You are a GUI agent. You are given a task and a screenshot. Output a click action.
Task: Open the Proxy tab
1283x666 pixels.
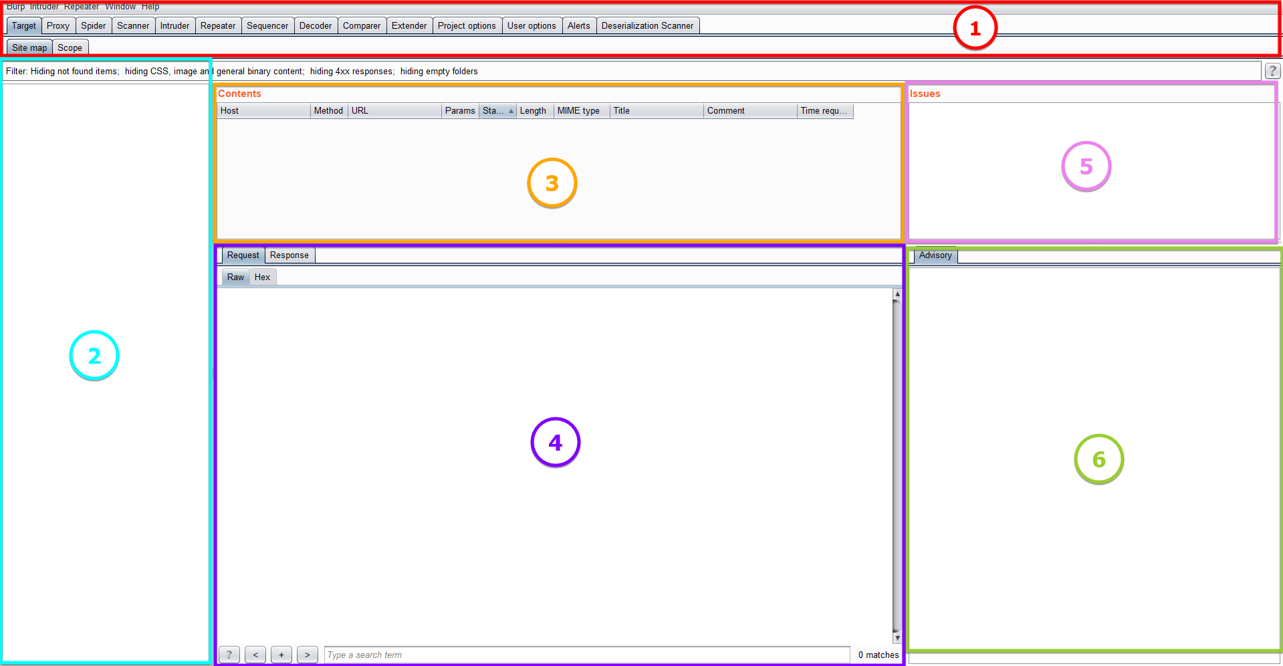58,26
